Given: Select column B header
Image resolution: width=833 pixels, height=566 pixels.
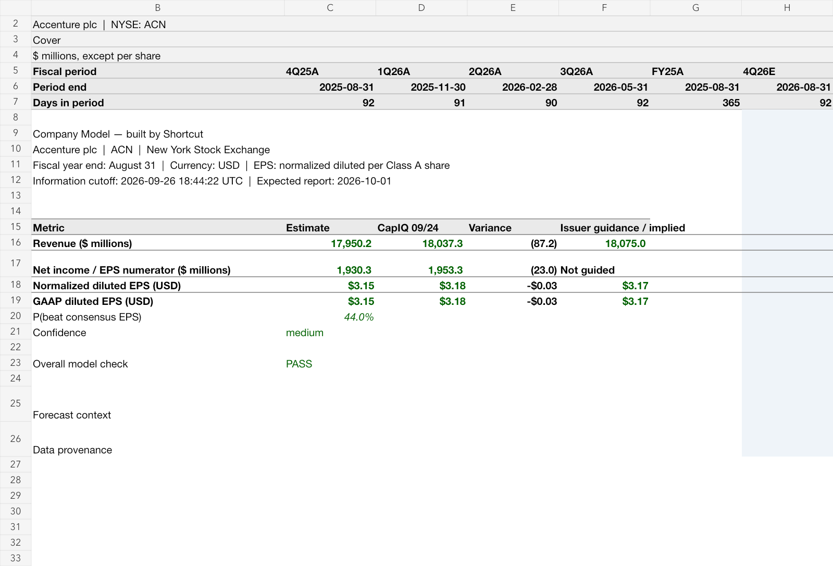Looking at the screenshot, I should [157, 8].
